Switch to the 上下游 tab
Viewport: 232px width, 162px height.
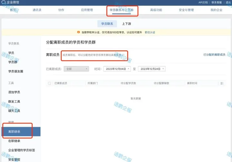[126, 24]
